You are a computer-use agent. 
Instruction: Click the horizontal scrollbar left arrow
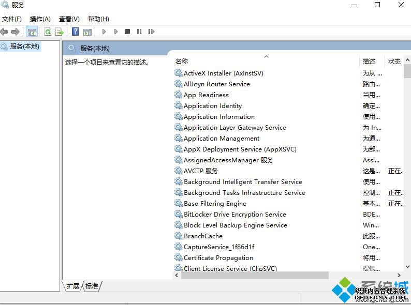[177, 275]
